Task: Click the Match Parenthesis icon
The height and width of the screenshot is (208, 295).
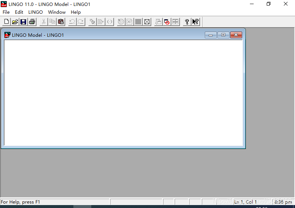Action: tap(110, 22)
